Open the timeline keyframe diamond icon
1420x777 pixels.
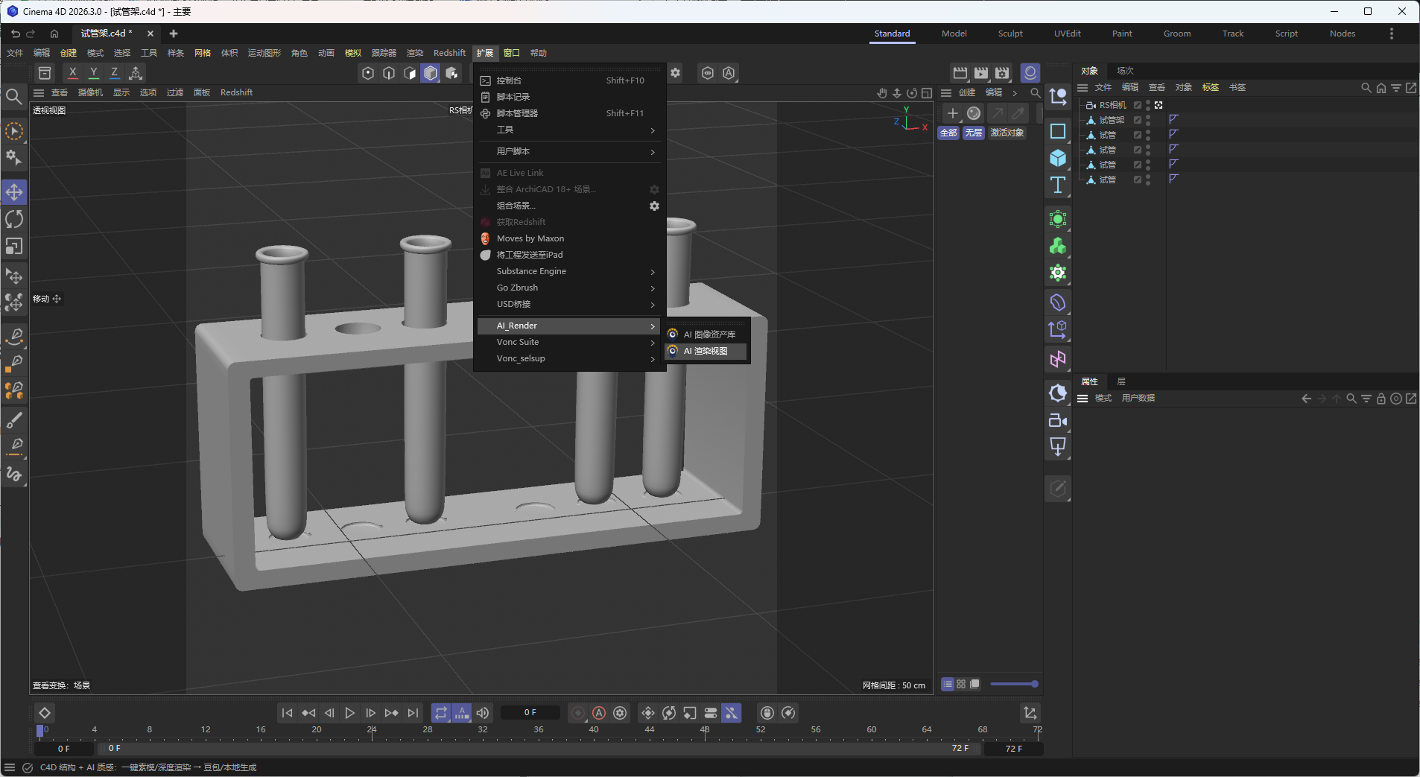[45, 713]
